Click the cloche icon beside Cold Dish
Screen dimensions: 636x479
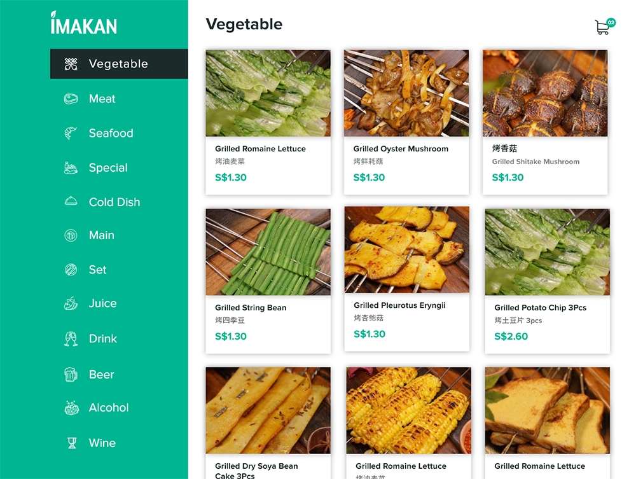71,201
